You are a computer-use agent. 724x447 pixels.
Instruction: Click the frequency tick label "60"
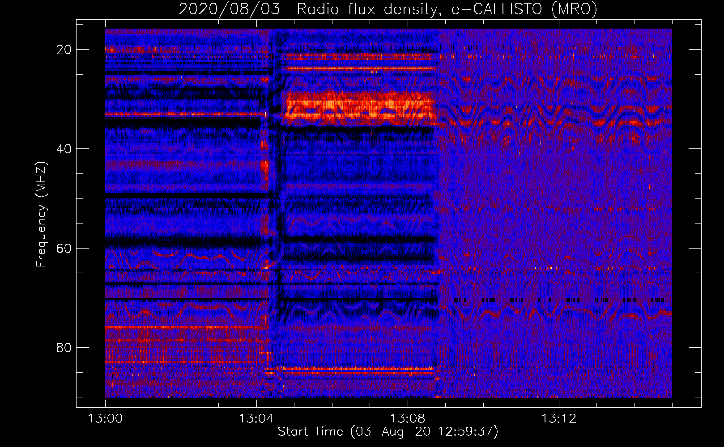click(x=64, y=249)
